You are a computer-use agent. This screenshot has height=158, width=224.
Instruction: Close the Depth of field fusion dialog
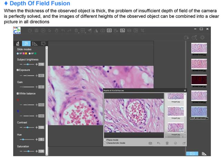[185, 90]
